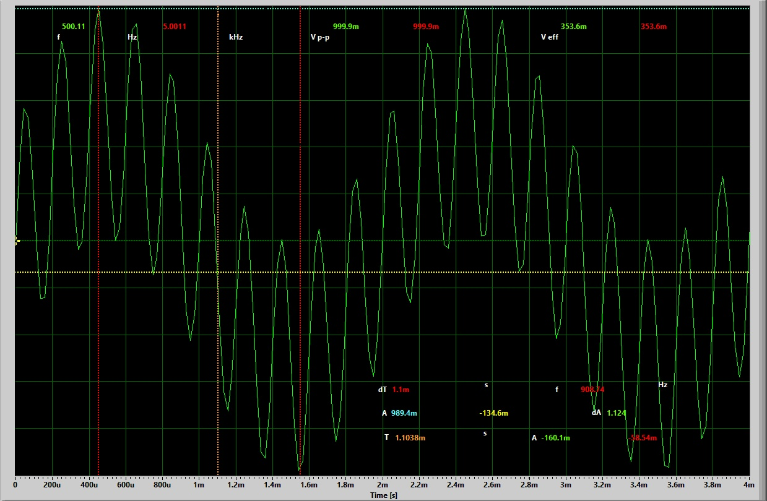Image resolution: width=767 pixels, height=501 pixels.
Task: Select the dT label
Action: coord(383,390)
